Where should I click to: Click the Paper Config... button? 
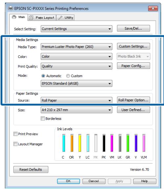click(133, 66)
